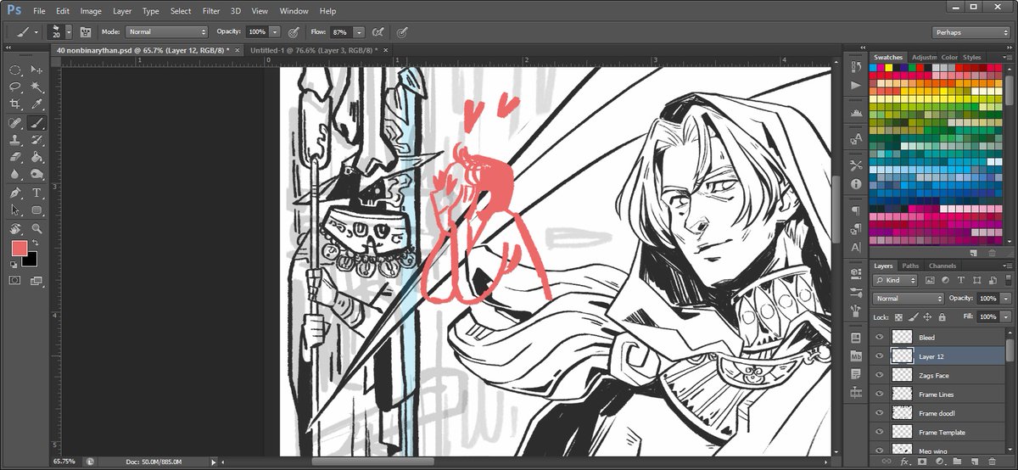Select the Sponge tool
The width and height of the screenshot is (1018, 470).
[x=36, y=174]
